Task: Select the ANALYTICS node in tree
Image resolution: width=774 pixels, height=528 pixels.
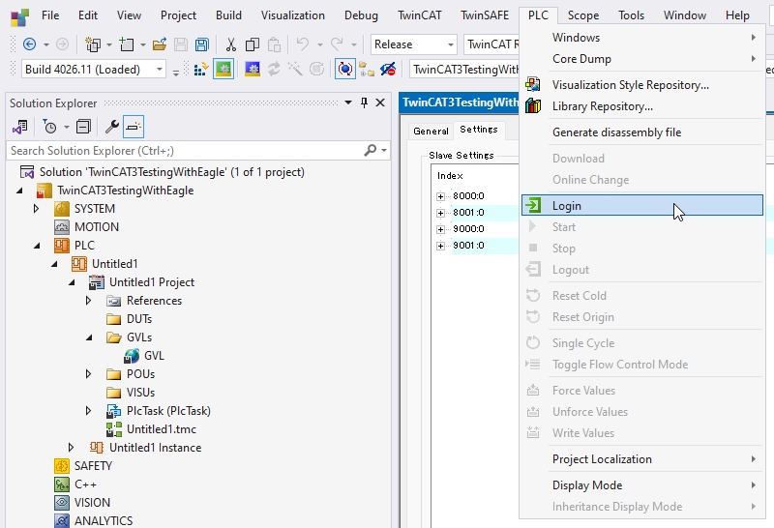Action: click(104, 520)
